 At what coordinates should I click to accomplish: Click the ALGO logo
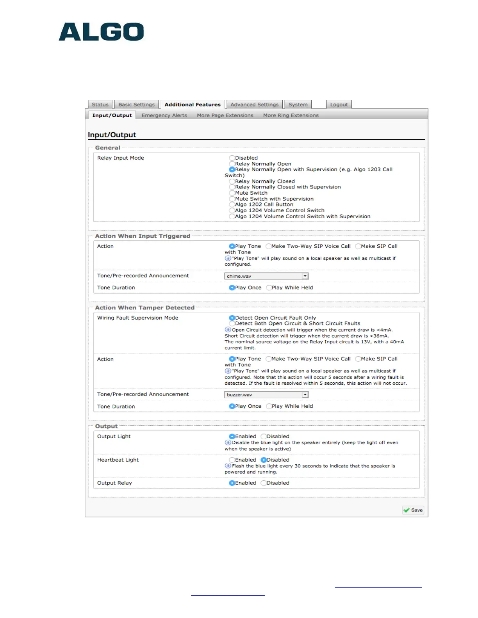[101, 32]
